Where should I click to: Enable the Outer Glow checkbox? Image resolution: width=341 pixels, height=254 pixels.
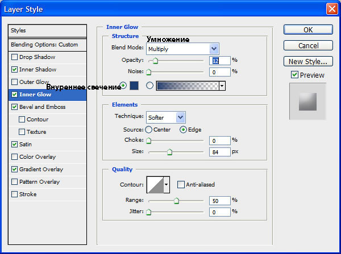click(x=14, y=82)
